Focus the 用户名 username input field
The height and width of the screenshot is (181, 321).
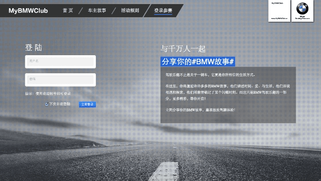tap(61, 62)
